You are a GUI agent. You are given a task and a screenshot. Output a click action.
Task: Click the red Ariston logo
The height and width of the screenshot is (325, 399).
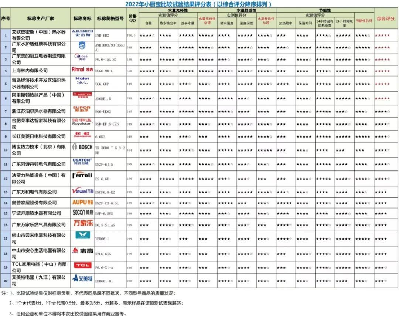[82, 95]
